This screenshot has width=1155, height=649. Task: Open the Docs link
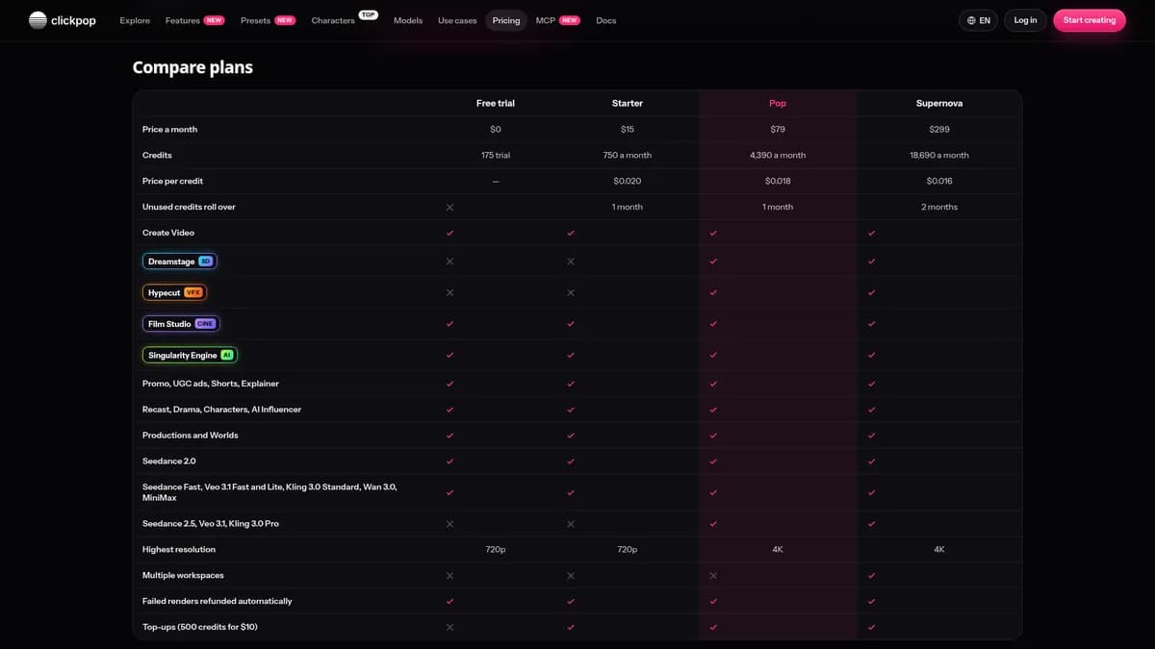point(606,20)
